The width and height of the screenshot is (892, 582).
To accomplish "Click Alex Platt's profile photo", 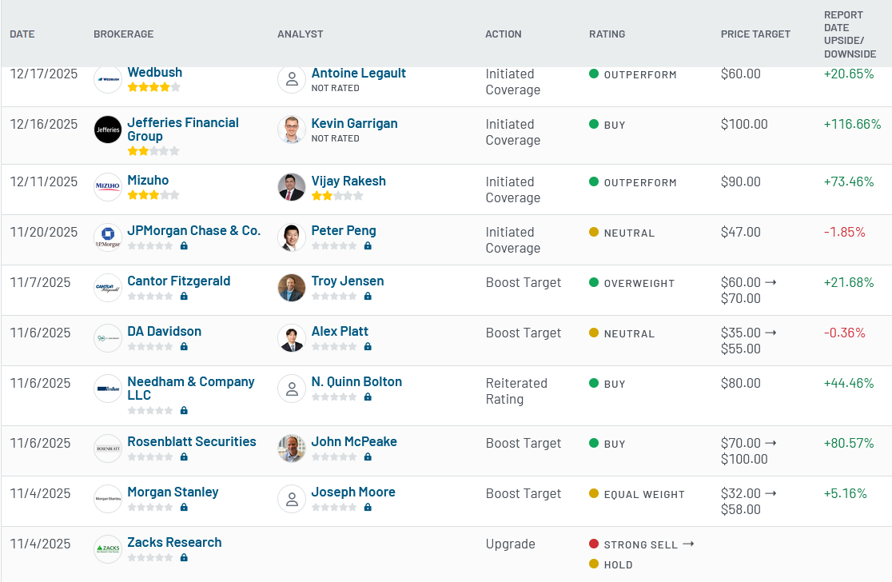I will click(292, 338).
